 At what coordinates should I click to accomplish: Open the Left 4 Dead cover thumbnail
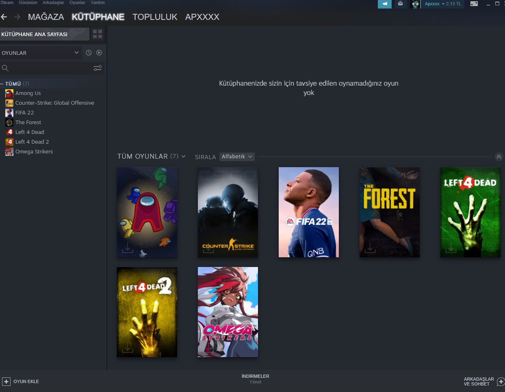click(x=470, y=212)
